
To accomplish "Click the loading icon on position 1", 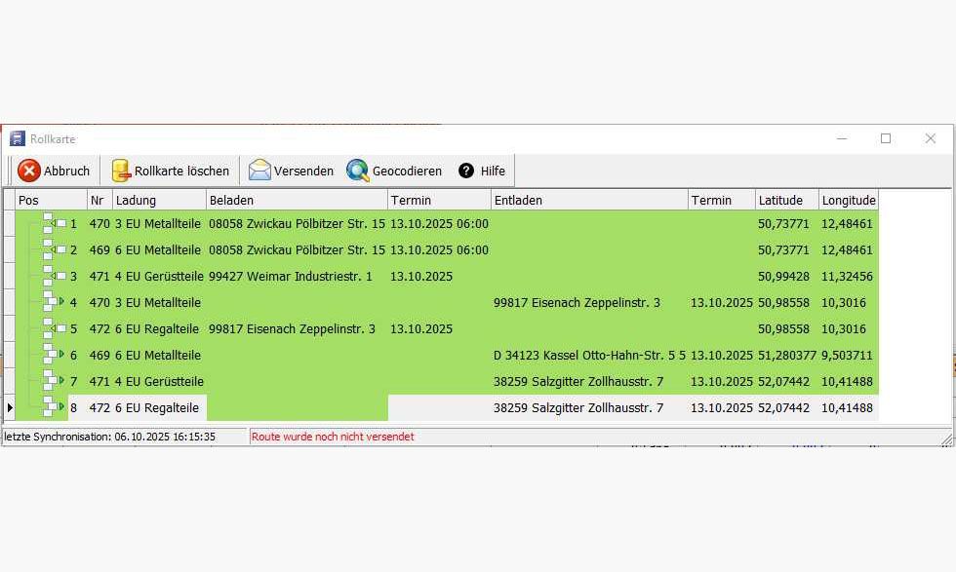I will 59,224.
